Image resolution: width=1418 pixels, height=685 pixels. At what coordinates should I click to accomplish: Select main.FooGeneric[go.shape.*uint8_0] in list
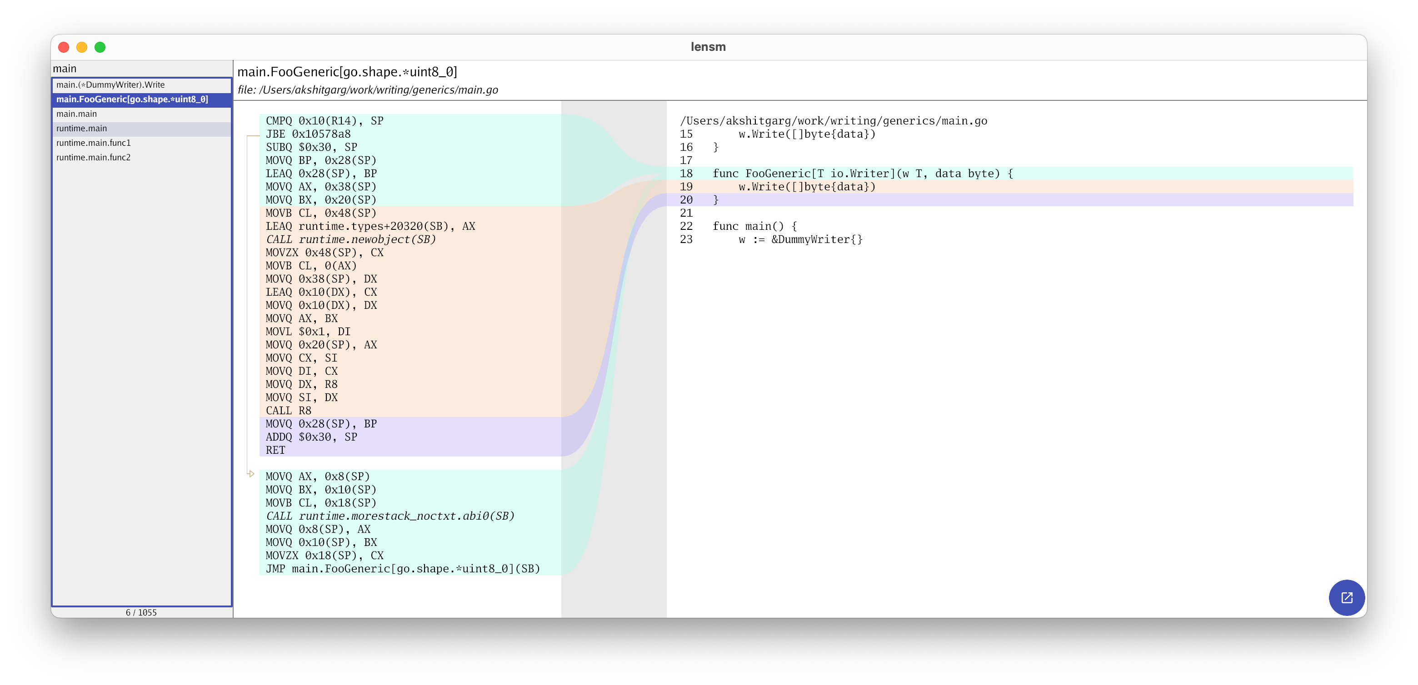(141, 99)
